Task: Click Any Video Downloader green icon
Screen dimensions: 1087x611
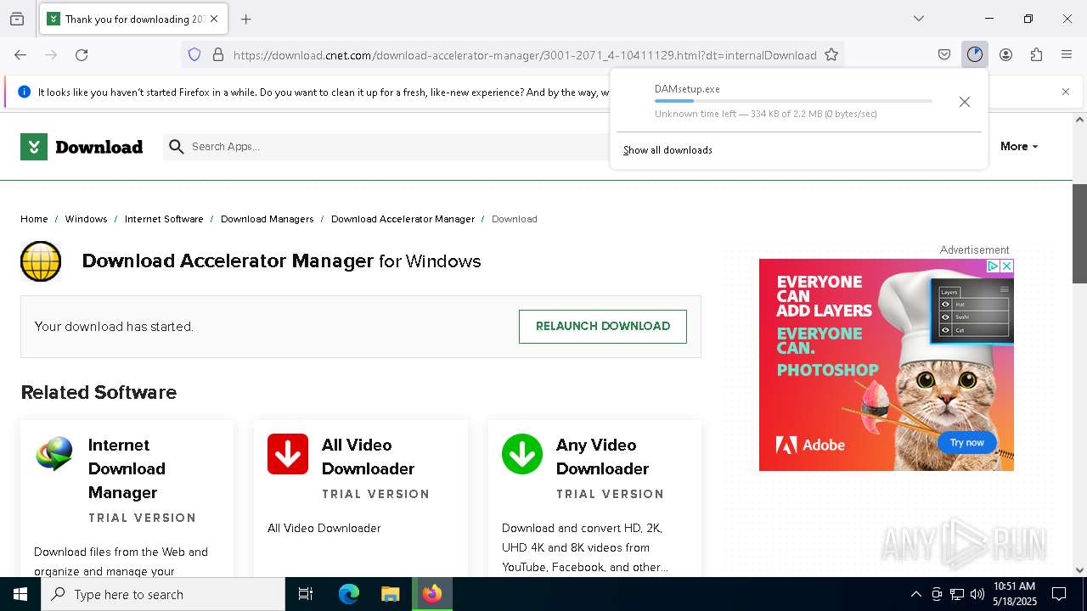Action: tap(522, 454)
